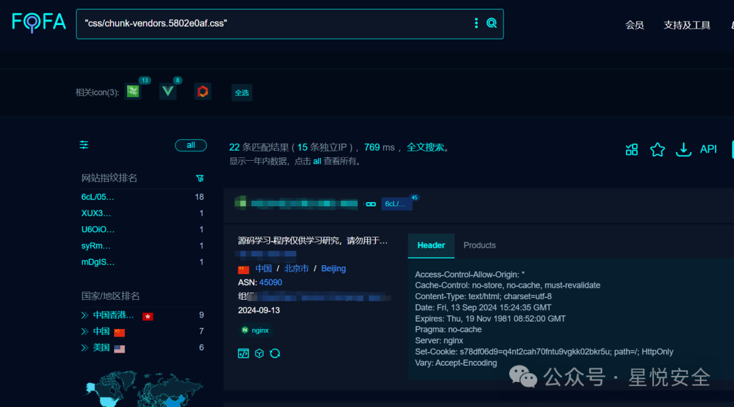
Task: Click the 北京市 link
Action: pos(296,269)
